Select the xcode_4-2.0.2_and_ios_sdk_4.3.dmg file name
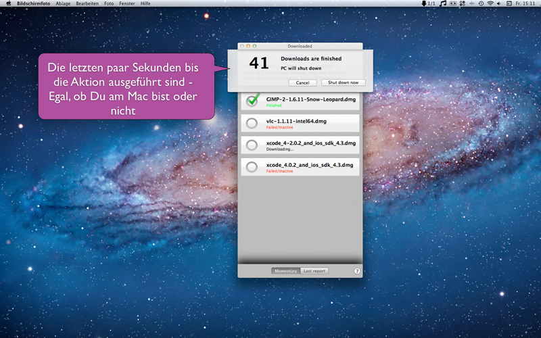This screenshot has height=338, width=541. point(311,143)
